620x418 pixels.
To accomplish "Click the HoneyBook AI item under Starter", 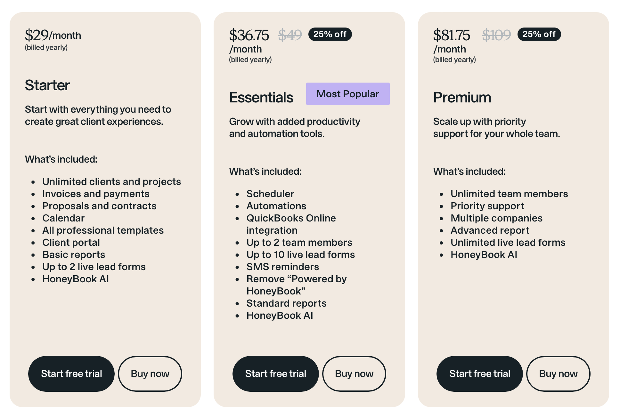I will pyautogui.click(x=76, y=279).
